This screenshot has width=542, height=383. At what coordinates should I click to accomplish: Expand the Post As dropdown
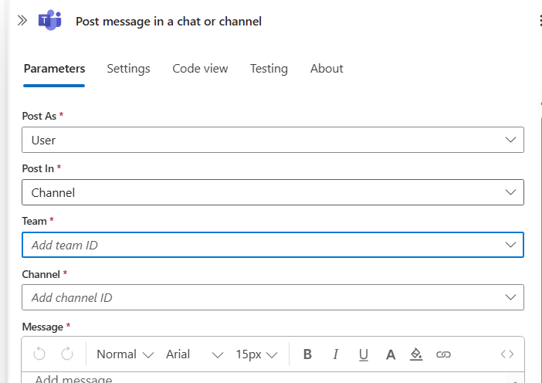(x=273, y=140)
